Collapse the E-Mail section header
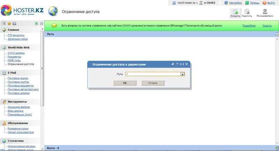Viewport: 279px width, 151px height. pos(20,73)
